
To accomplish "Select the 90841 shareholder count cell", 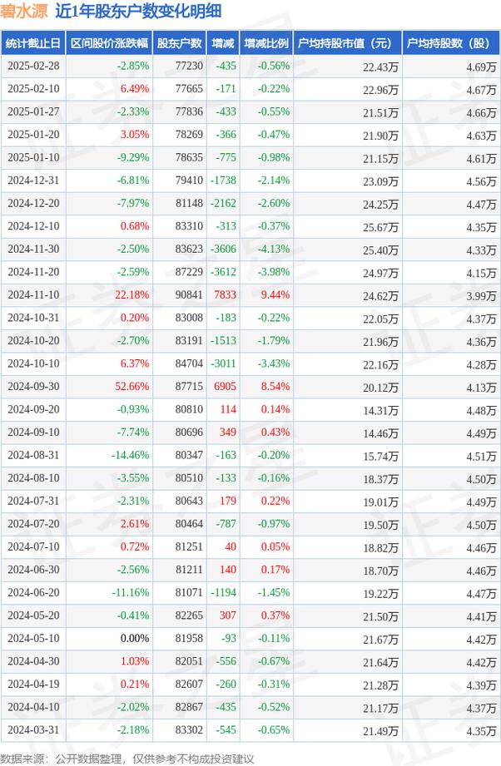I will pos(190,294).
